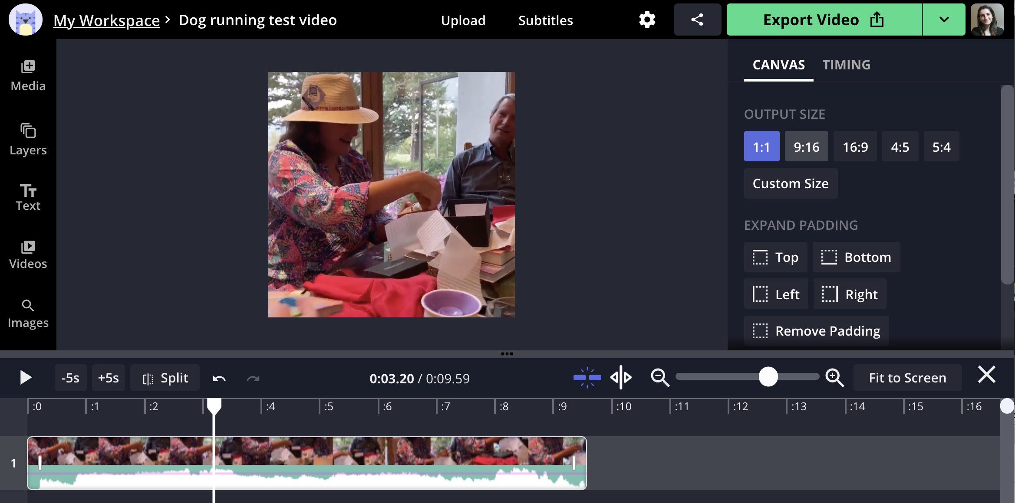This screenshot has height=503, width=1015.
Task: Click the undo arrow
Action: pos(219,379)
